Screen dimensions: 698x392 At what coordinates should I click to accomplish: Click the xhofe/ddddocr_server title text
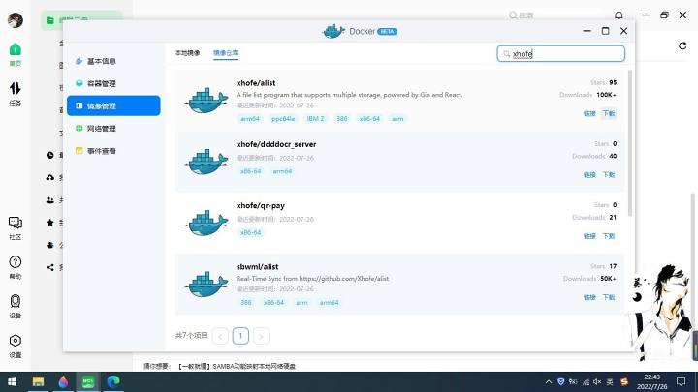276,144
